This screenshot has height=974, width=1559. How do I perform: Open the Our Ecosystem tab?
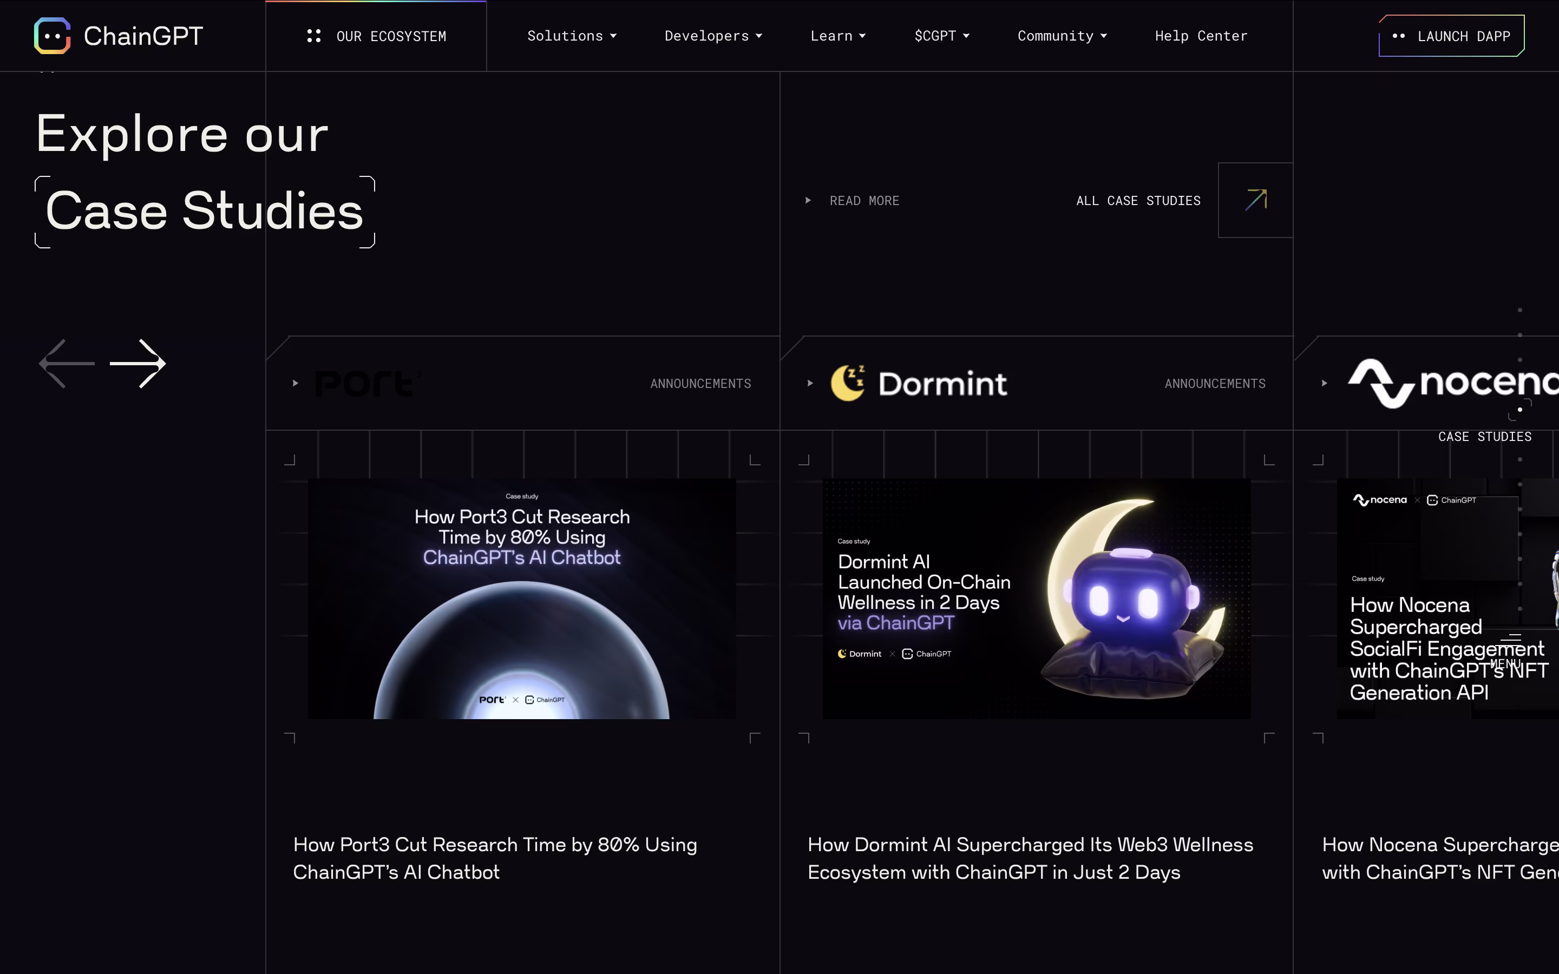pos(390,37)
